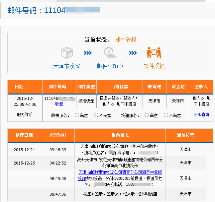The image size is (215, 202).
Task: Click the 天津市收寄 step label
Action: coord(67,66)
